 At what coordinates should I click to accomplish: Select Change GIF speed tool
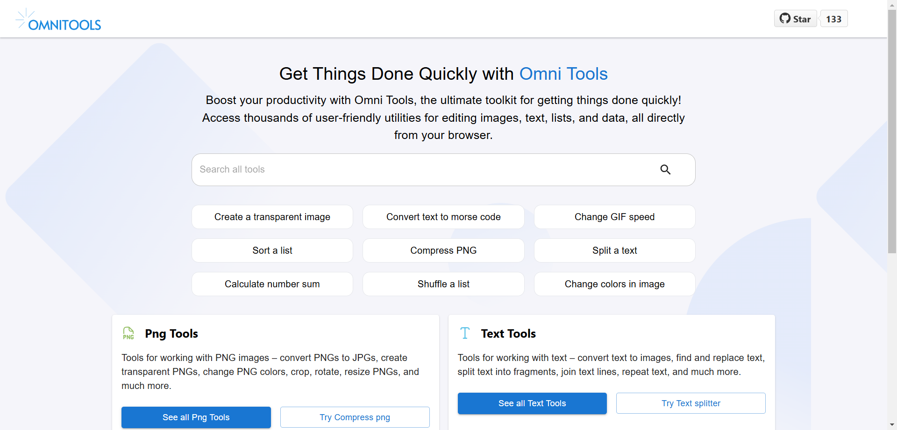(x=614, y=217)
